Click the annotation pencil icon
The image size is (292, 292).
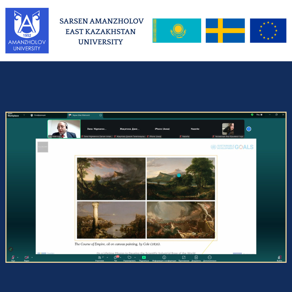coord(11,249)
